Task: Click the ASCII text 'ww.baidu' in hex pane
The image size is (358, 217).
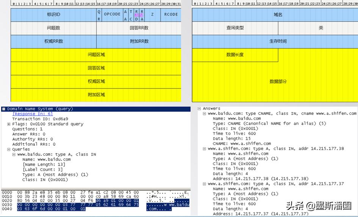Action: tap(179, 205)
